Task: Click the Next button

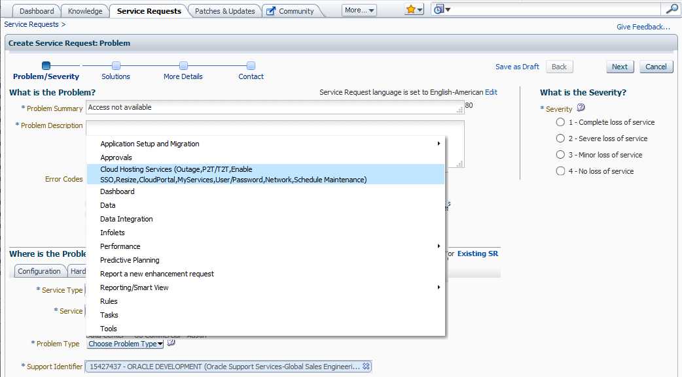Action: [x=620, y=67]
